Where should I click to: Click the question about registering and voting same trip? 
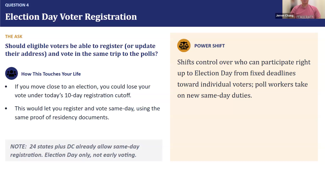point(82,50)
